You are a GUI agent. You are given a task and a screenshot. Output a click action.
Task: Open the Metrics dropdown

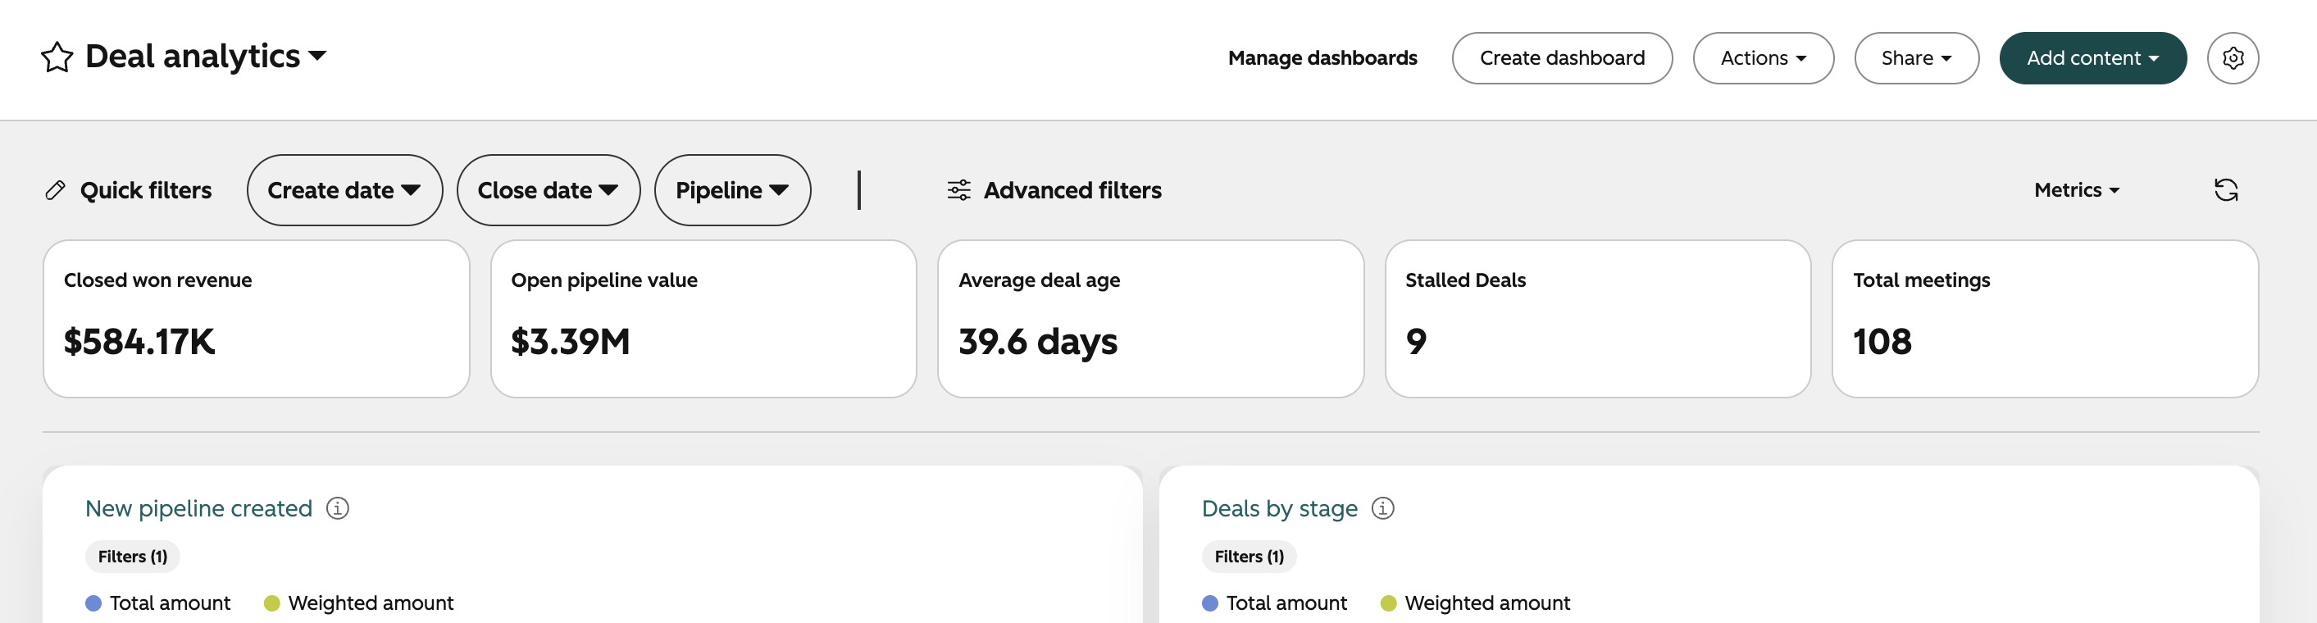click(x=2076, y=189)
